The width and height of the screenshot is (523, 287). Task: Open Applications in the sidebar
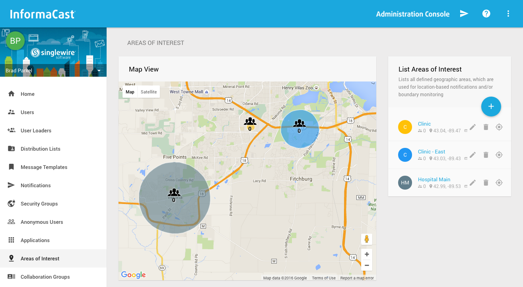53,240
